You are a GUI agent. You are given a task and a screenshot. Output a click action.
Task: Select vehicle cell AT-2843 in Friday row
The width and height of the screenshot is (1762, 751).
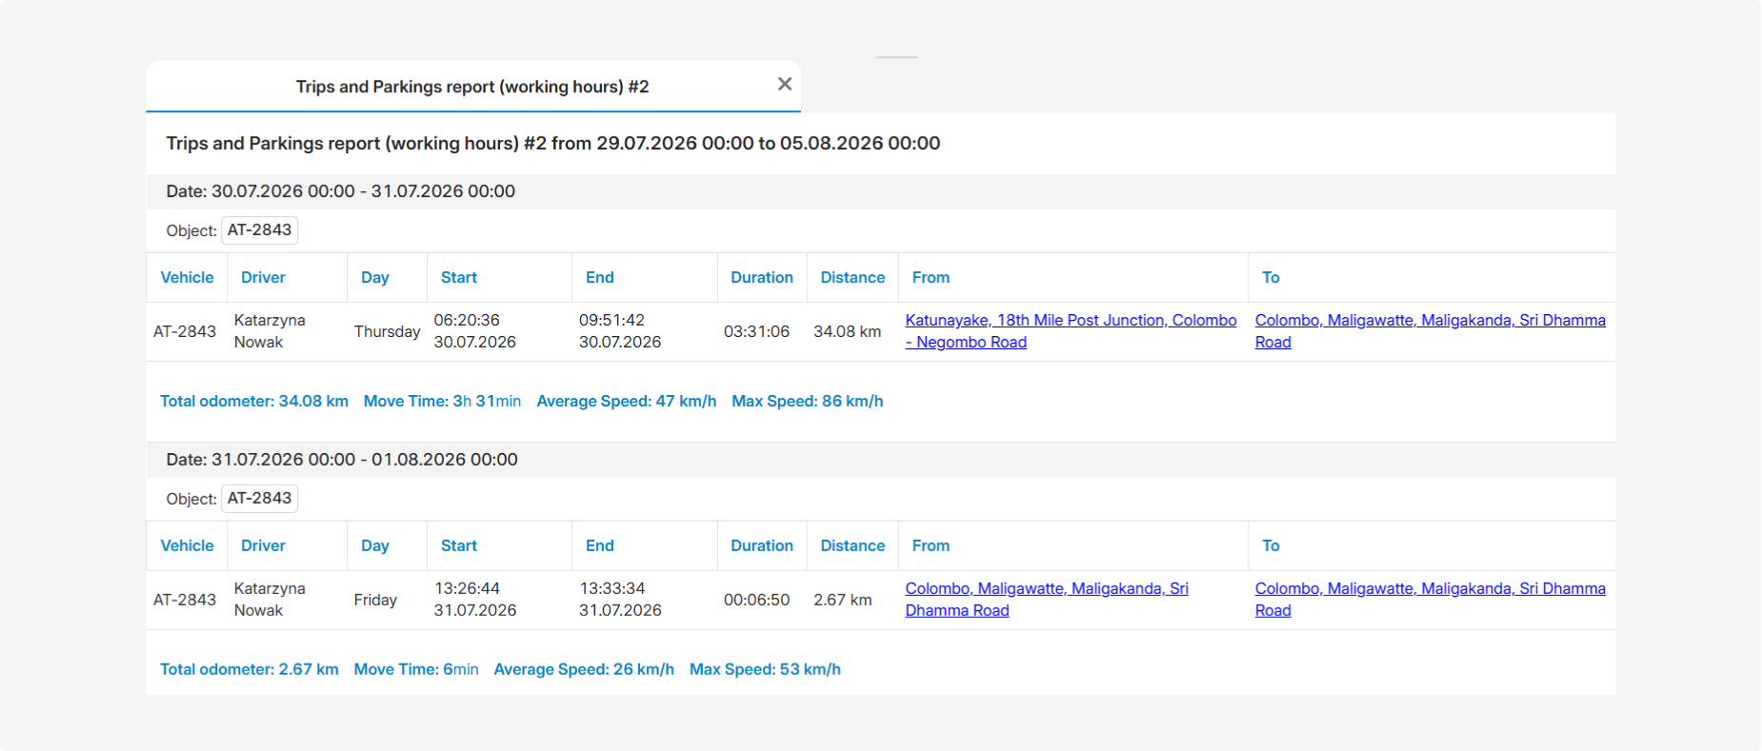(x=185, y=601)
